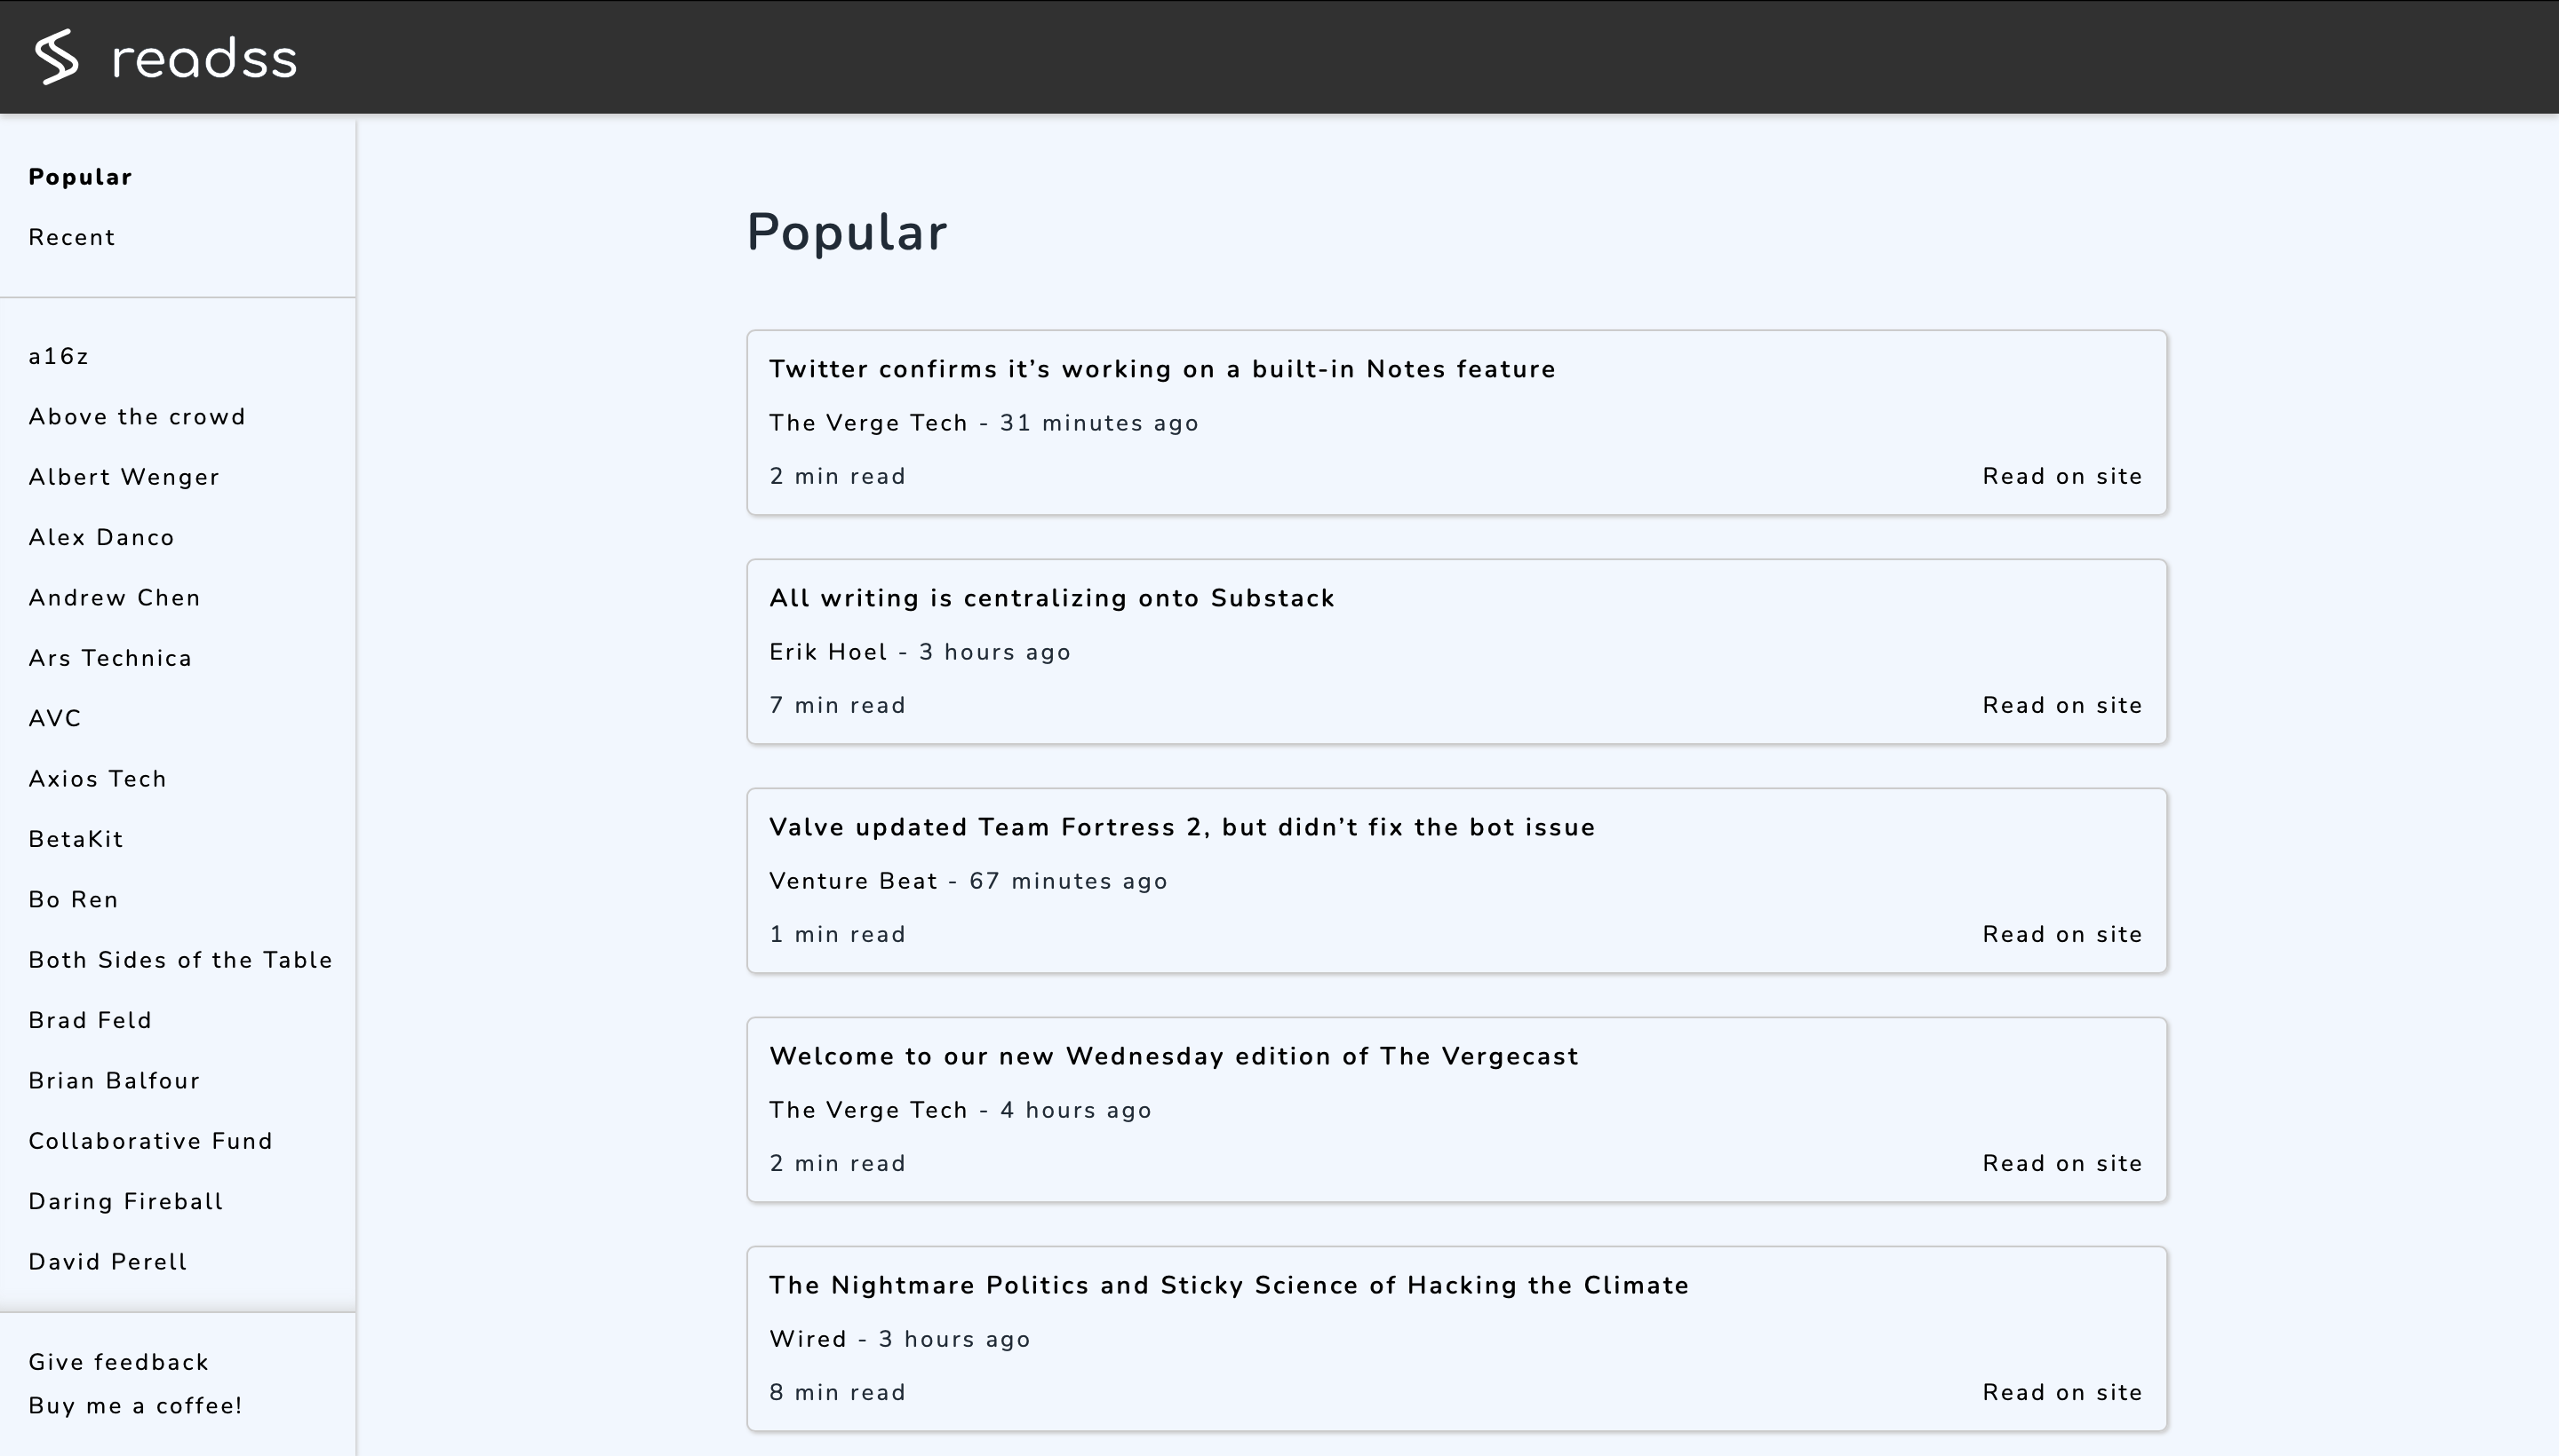Read on site for Wired climate article
2559x1456 pixels.
point(2061,1392)
